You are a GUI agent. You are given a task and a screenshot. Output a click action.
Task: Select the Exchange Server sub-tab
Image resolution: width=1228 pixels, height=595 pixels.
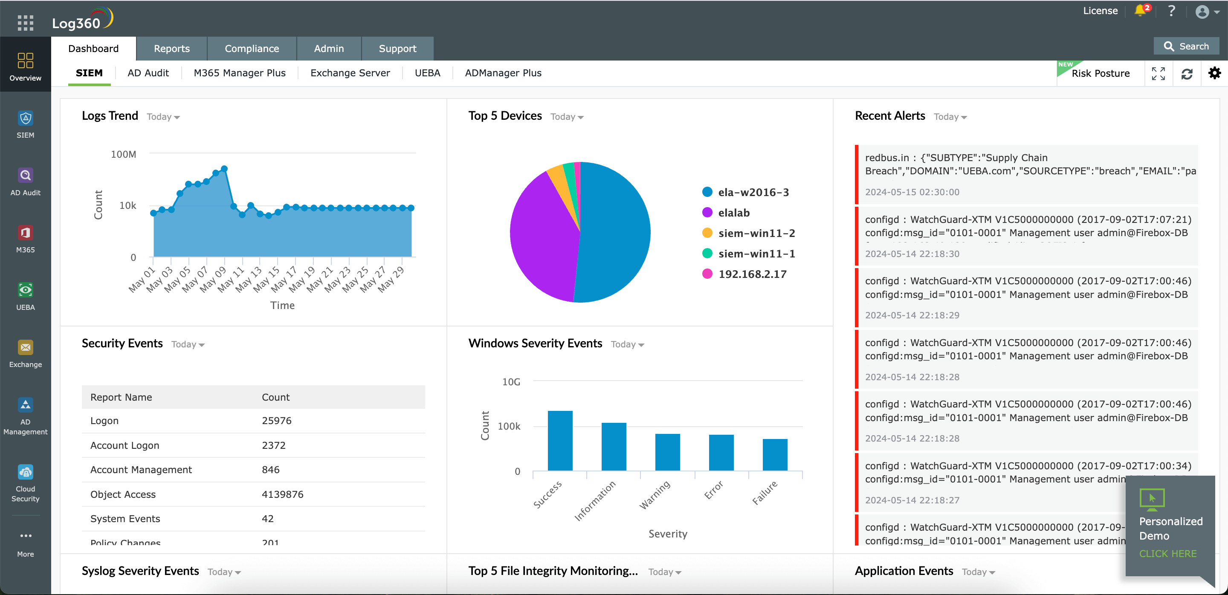(x=350, y=73)
